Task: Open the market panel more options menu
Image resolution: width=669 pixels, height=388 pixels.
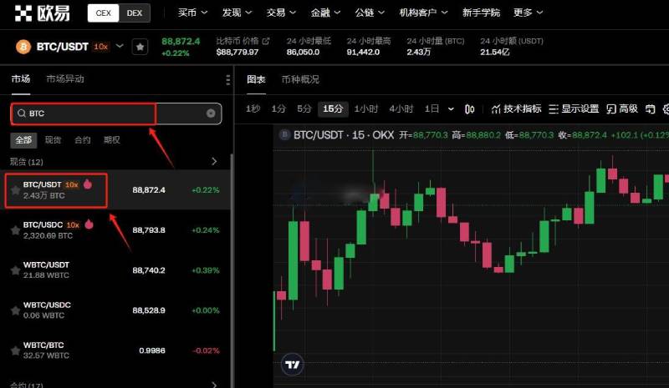Action: 227,79
